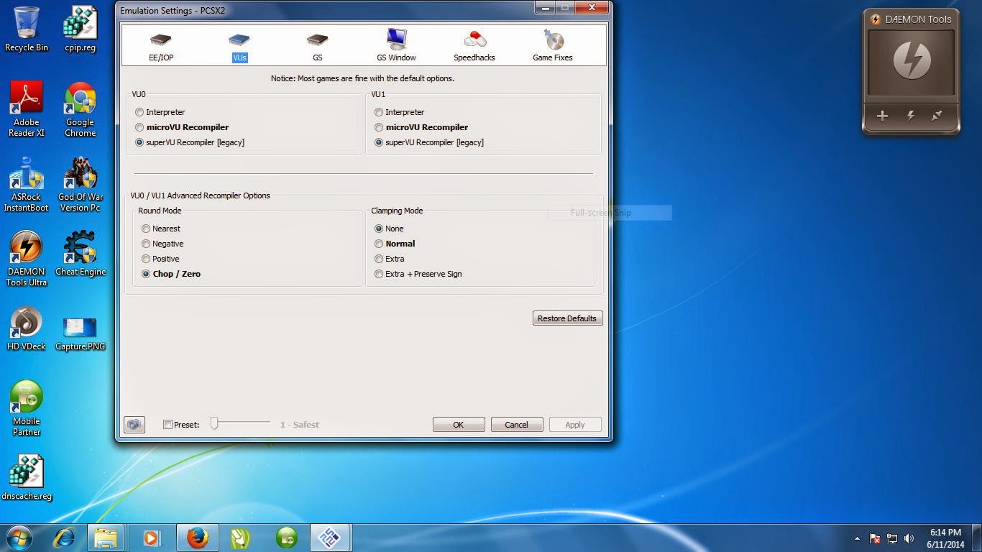This screenshot has height=552, width=982.
Task: Select the God Of War Version Pc icon
Action: [80, 185]
